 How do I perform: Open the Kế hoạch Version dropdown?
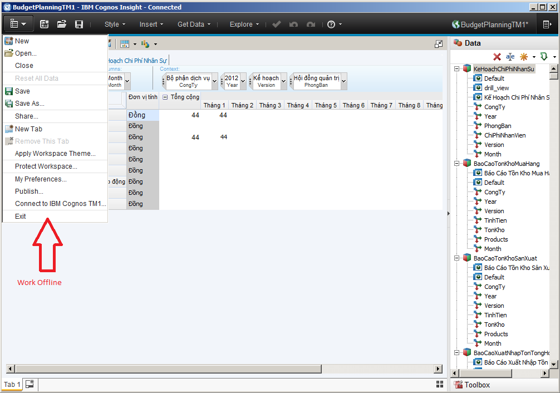pos(283,81)
